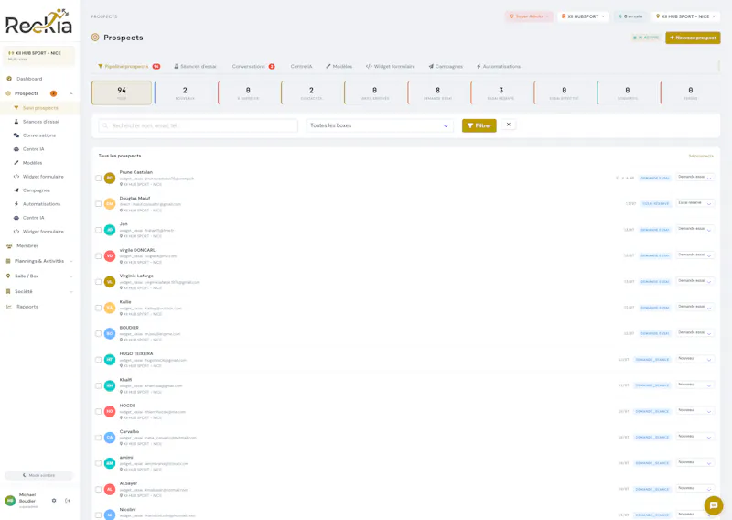This screenshot has width=732, height=520.
Task: Open the Virginie Lafarge prospect name
Action: coord(136,276)
